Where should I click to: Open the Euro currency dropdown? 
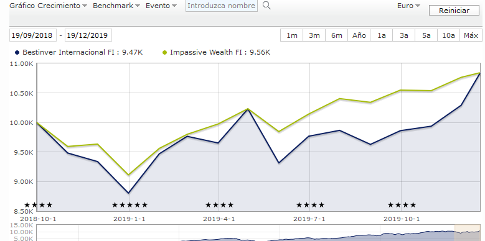click(x=408, y=6)
